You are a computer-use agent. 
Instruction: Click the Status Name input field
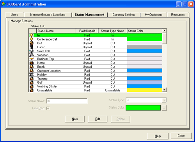point(67,101)
